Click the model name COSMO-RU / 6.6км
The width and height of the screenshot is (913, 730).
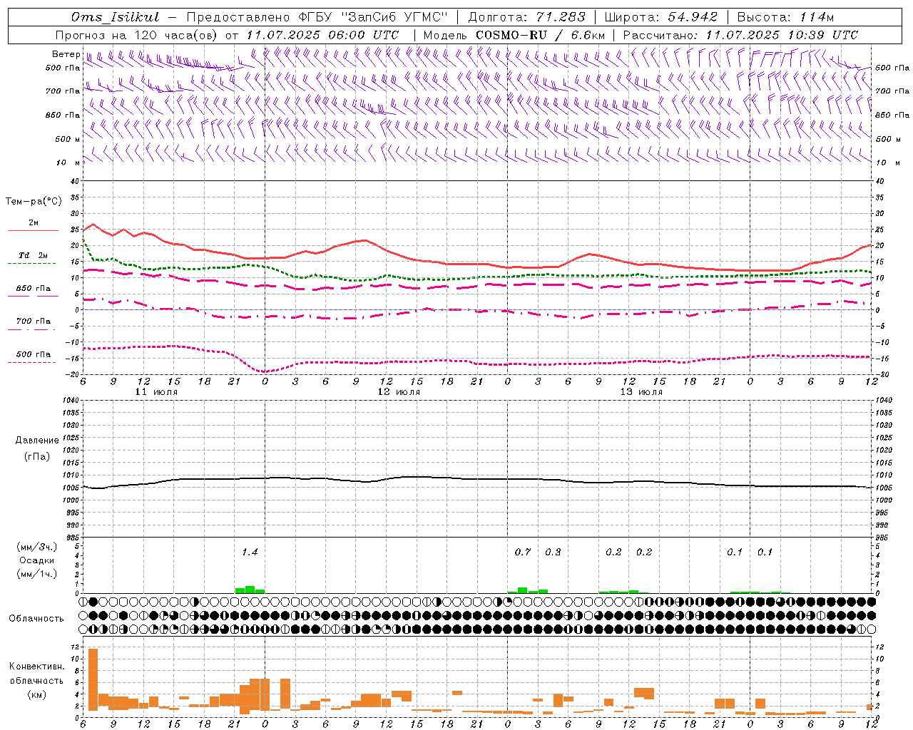pos(541,35)
